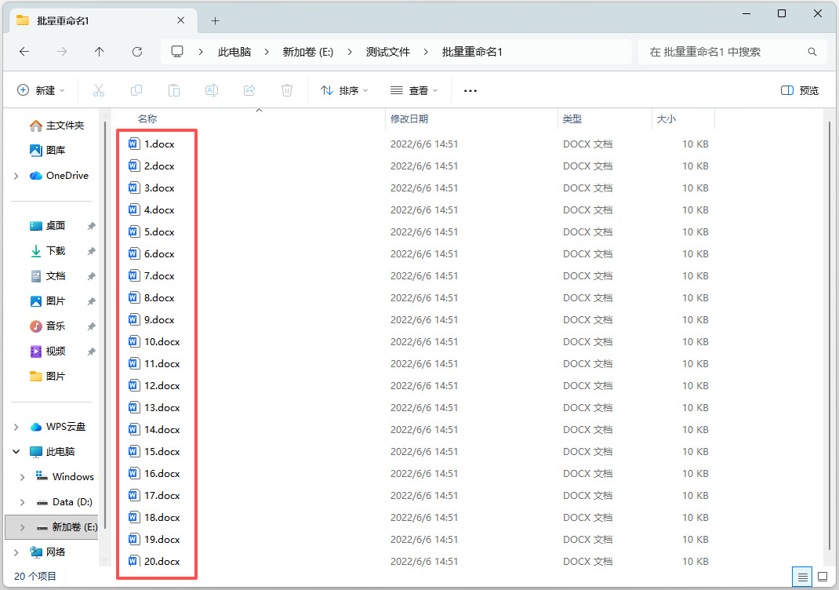The image size is (839, 590).
Task: Click the Rename icon in toolbar
Action: point(212,90)
